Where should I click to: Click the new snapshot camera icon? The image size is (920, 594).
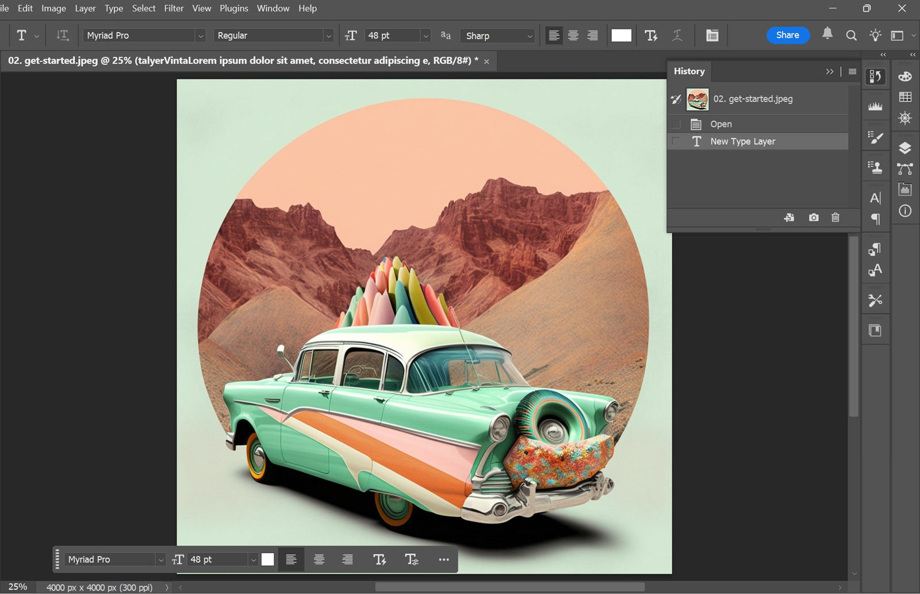(813, 217)
